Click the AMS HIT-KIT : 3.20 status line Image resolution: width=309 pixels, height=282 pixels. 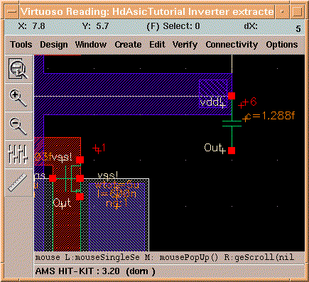[95, 271]
